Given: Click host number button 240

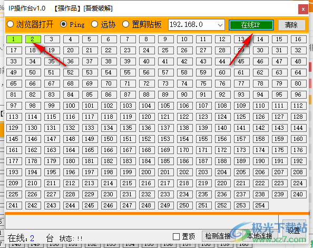Looking at the screenshot, I should tap(298, 194).
